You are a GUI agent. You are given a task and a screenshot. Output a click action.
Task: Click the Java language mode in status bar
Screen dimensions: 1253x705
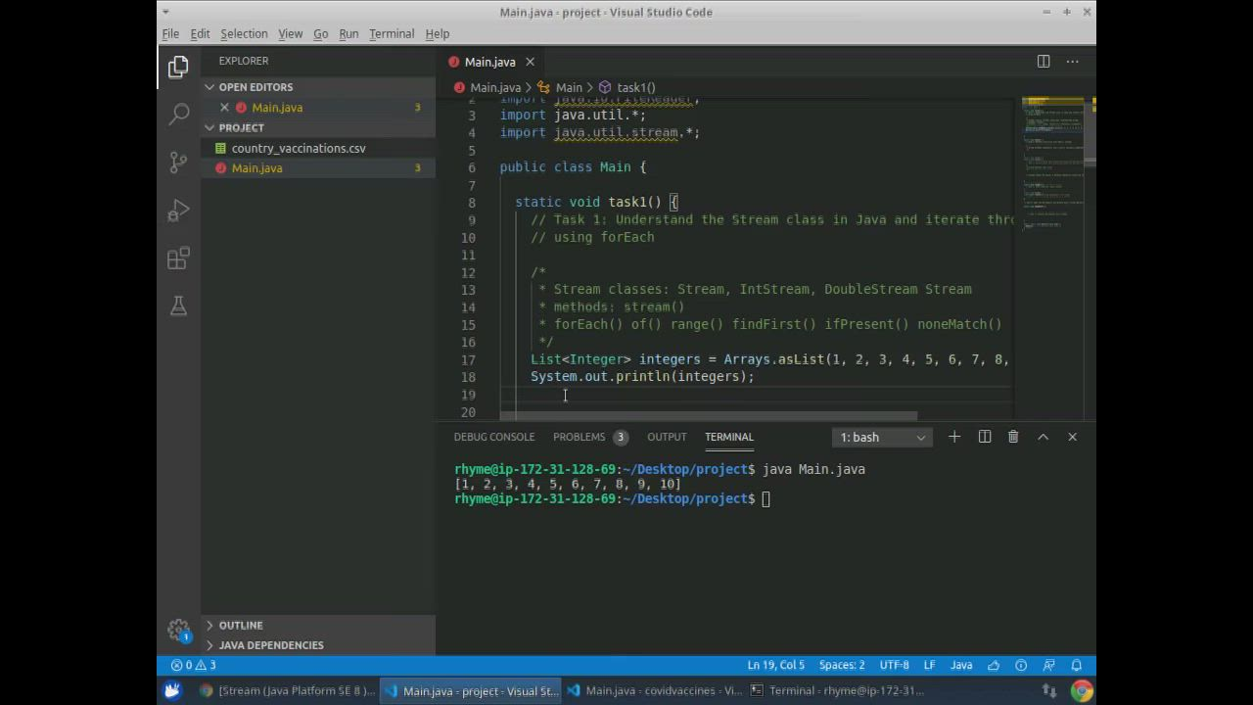[961, 665]
